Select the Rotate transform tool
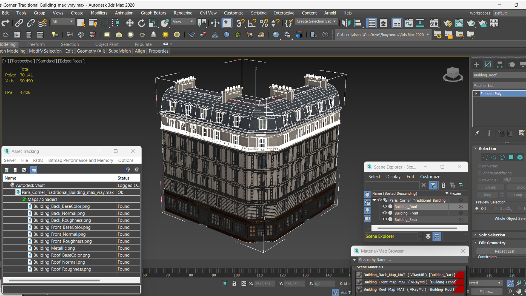The image size is (526, 296). (x=141, y=23)
